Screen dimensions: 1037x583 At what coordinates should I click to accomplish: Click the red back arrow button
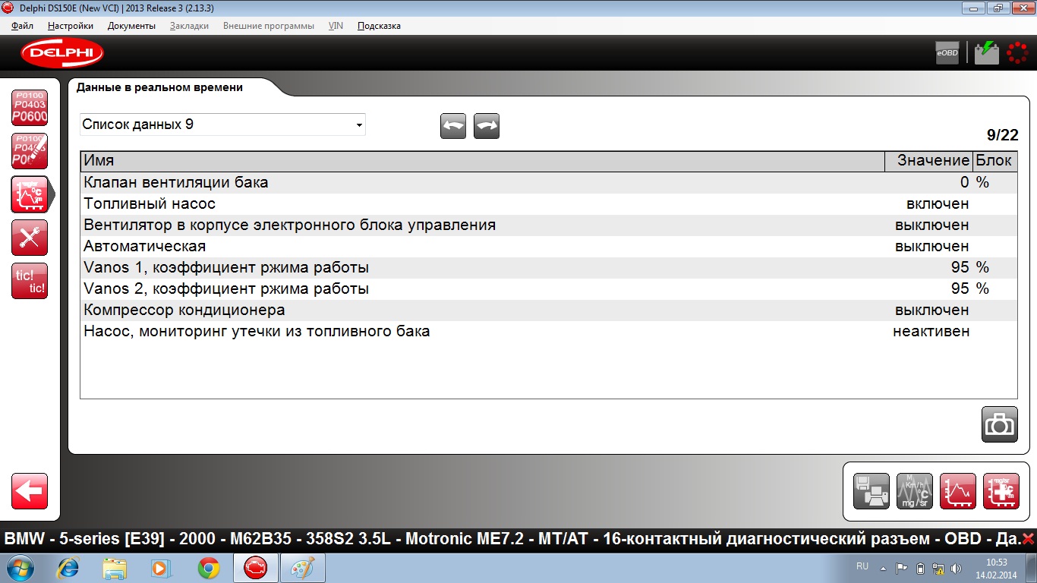30,491
